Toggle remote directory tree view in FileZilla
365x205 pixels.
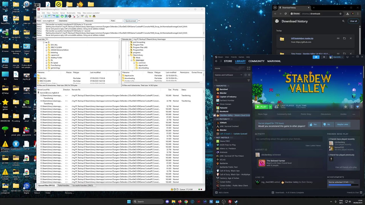53,16
